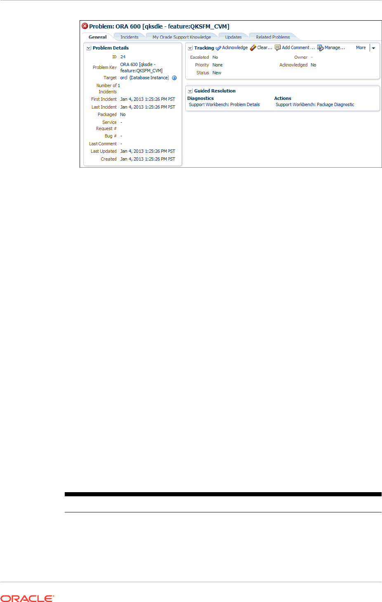Click the Acknowledge checkmark icon
This screenshot has width=382, height=602.
pos(218,48)
